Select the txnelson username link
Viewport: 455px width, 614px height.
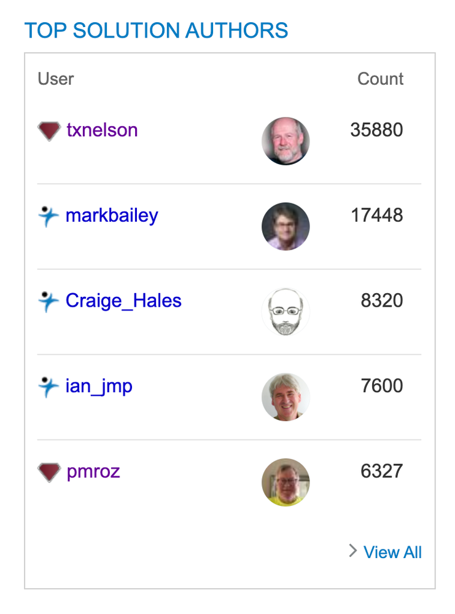coord(102,129)
